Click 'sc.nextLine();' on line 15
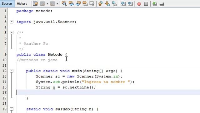Image resolution: width=200 pixels, height=113 pixels. pos(79,87)
